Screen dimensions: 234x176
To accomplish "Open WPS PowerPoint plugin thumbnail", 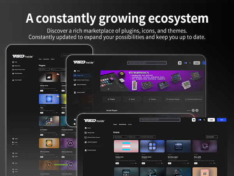I will (x=49, y=143).
